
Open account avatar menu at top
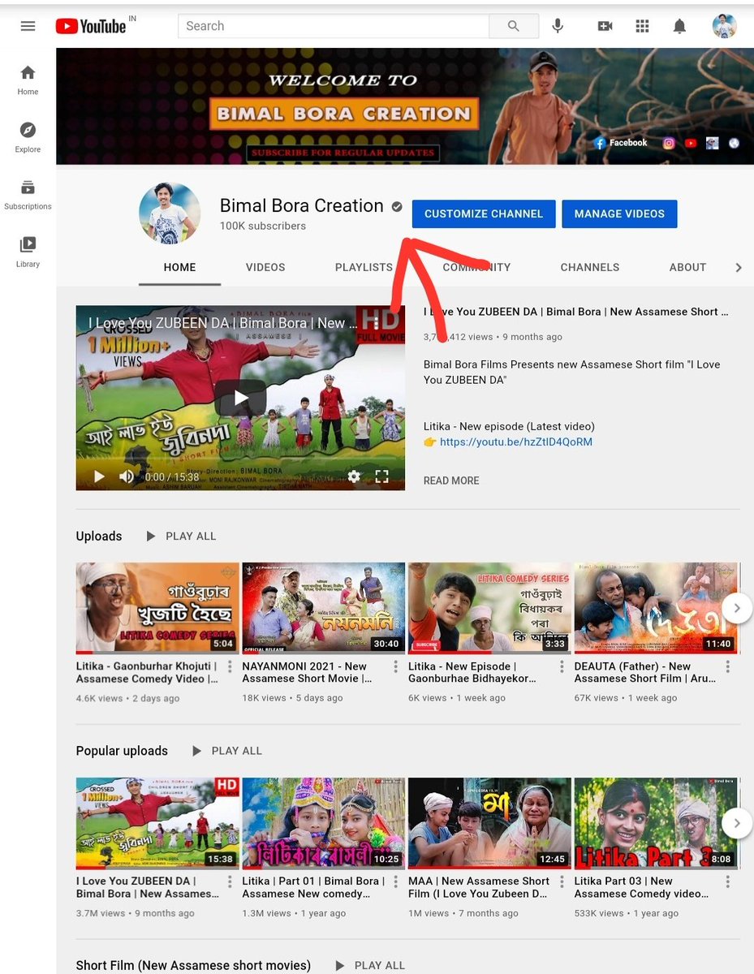(724, 26)
